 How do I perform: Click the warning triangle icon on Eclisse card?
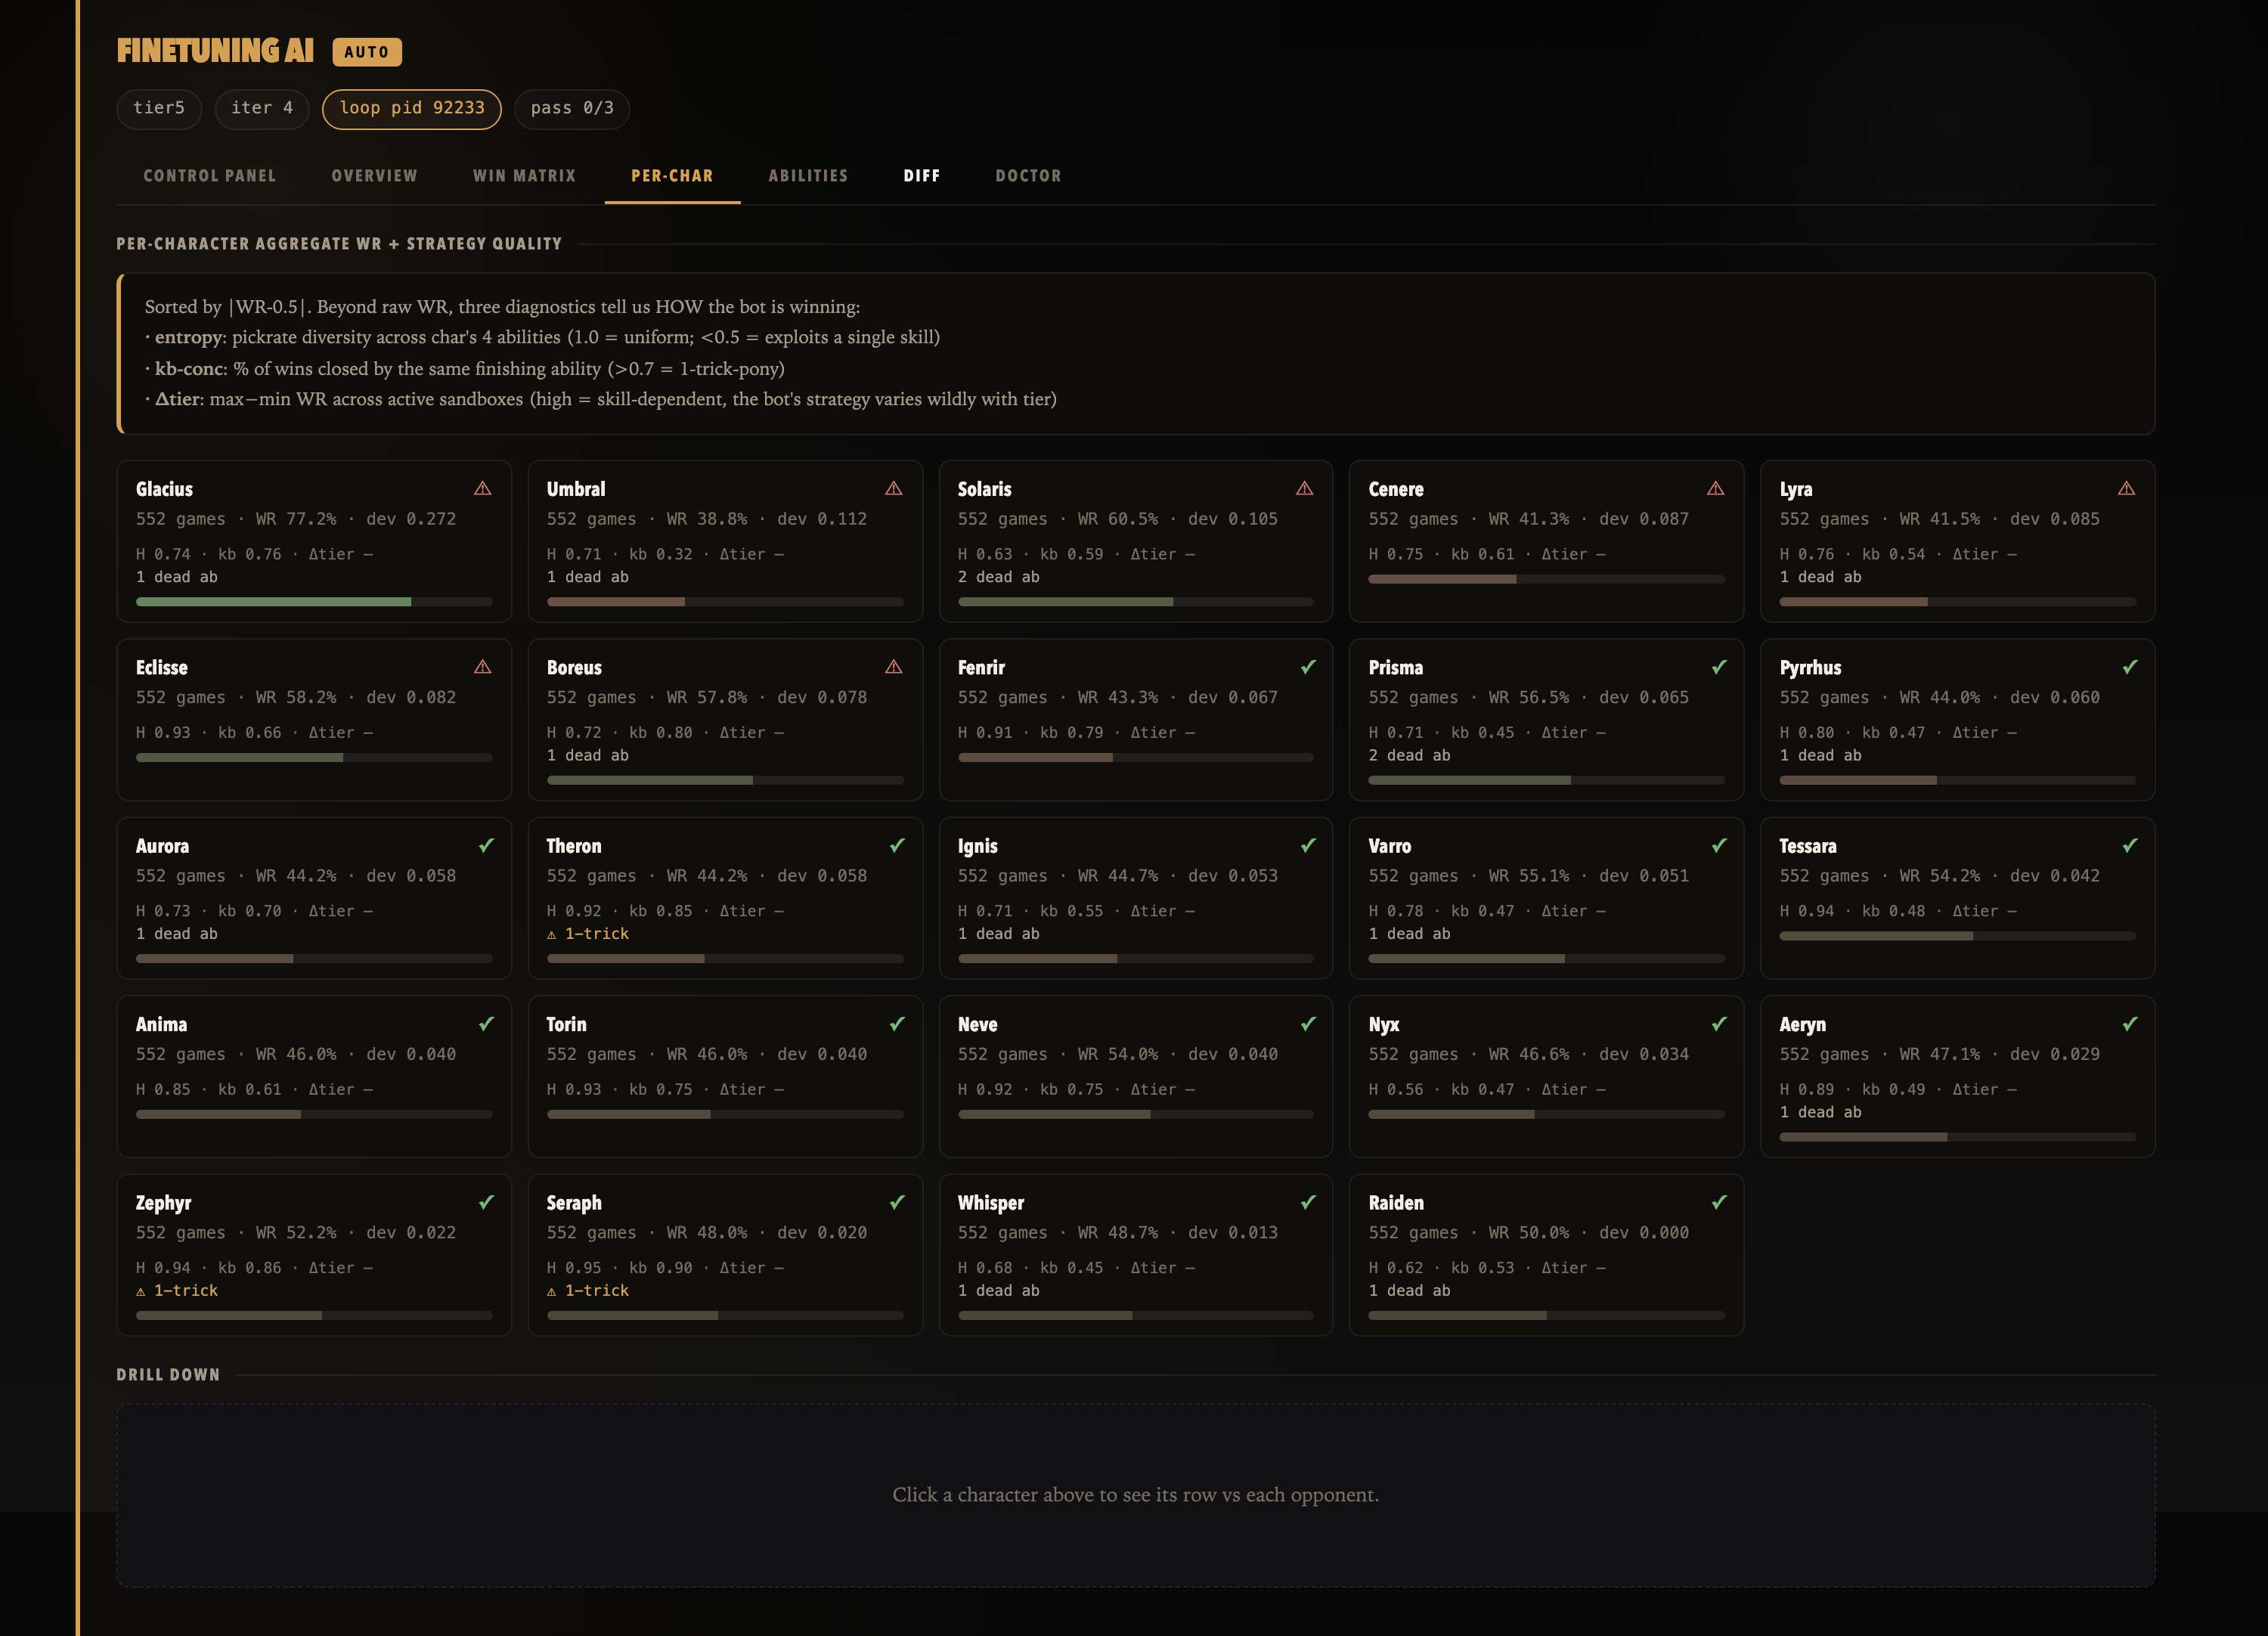click(x=483, y=666)
